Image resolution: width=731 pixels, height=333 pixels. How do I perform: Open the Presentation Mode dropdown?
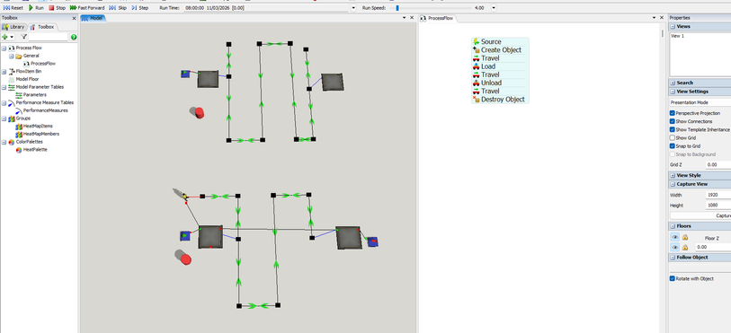click(700, 101)
